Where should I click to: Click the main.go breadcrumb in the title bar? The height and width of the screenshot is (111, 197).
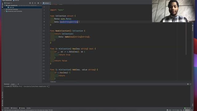tap(16, 1)
